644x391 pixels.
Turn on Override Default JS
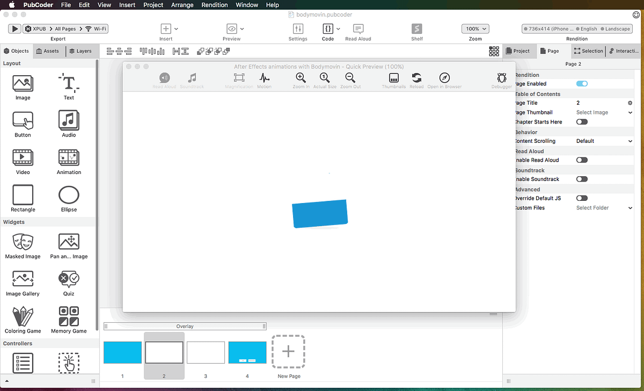point(581,198)
